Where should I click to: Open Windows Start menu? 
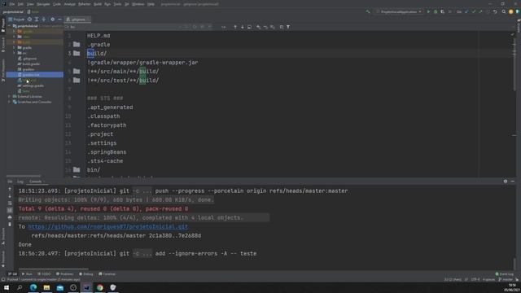click(7, 287)
